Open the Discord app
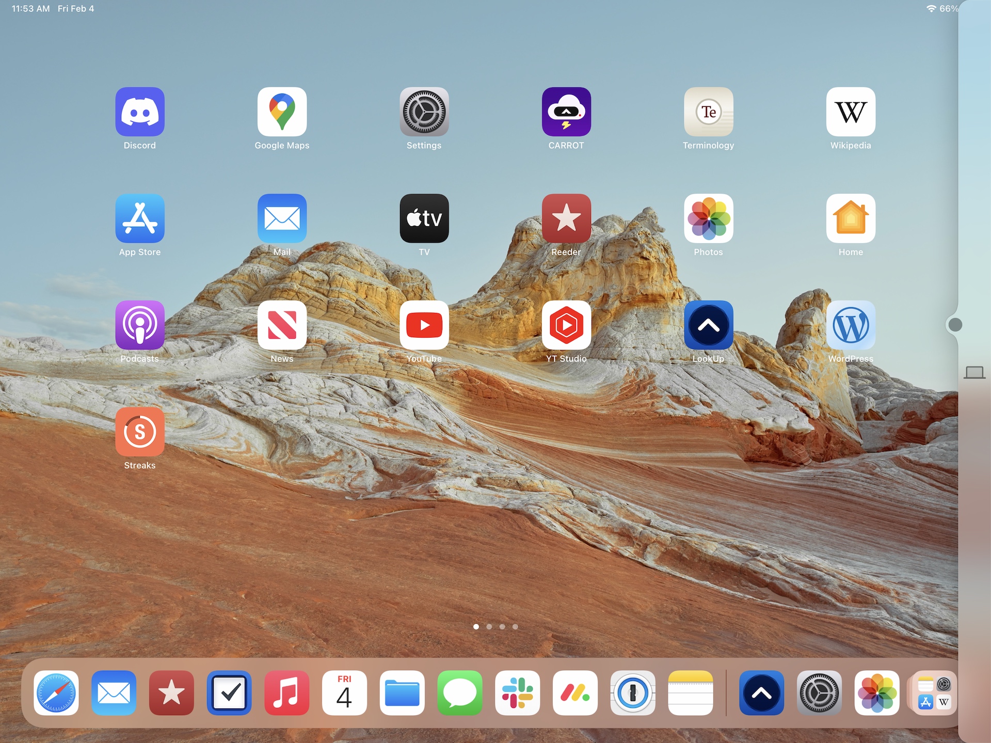 140,112
